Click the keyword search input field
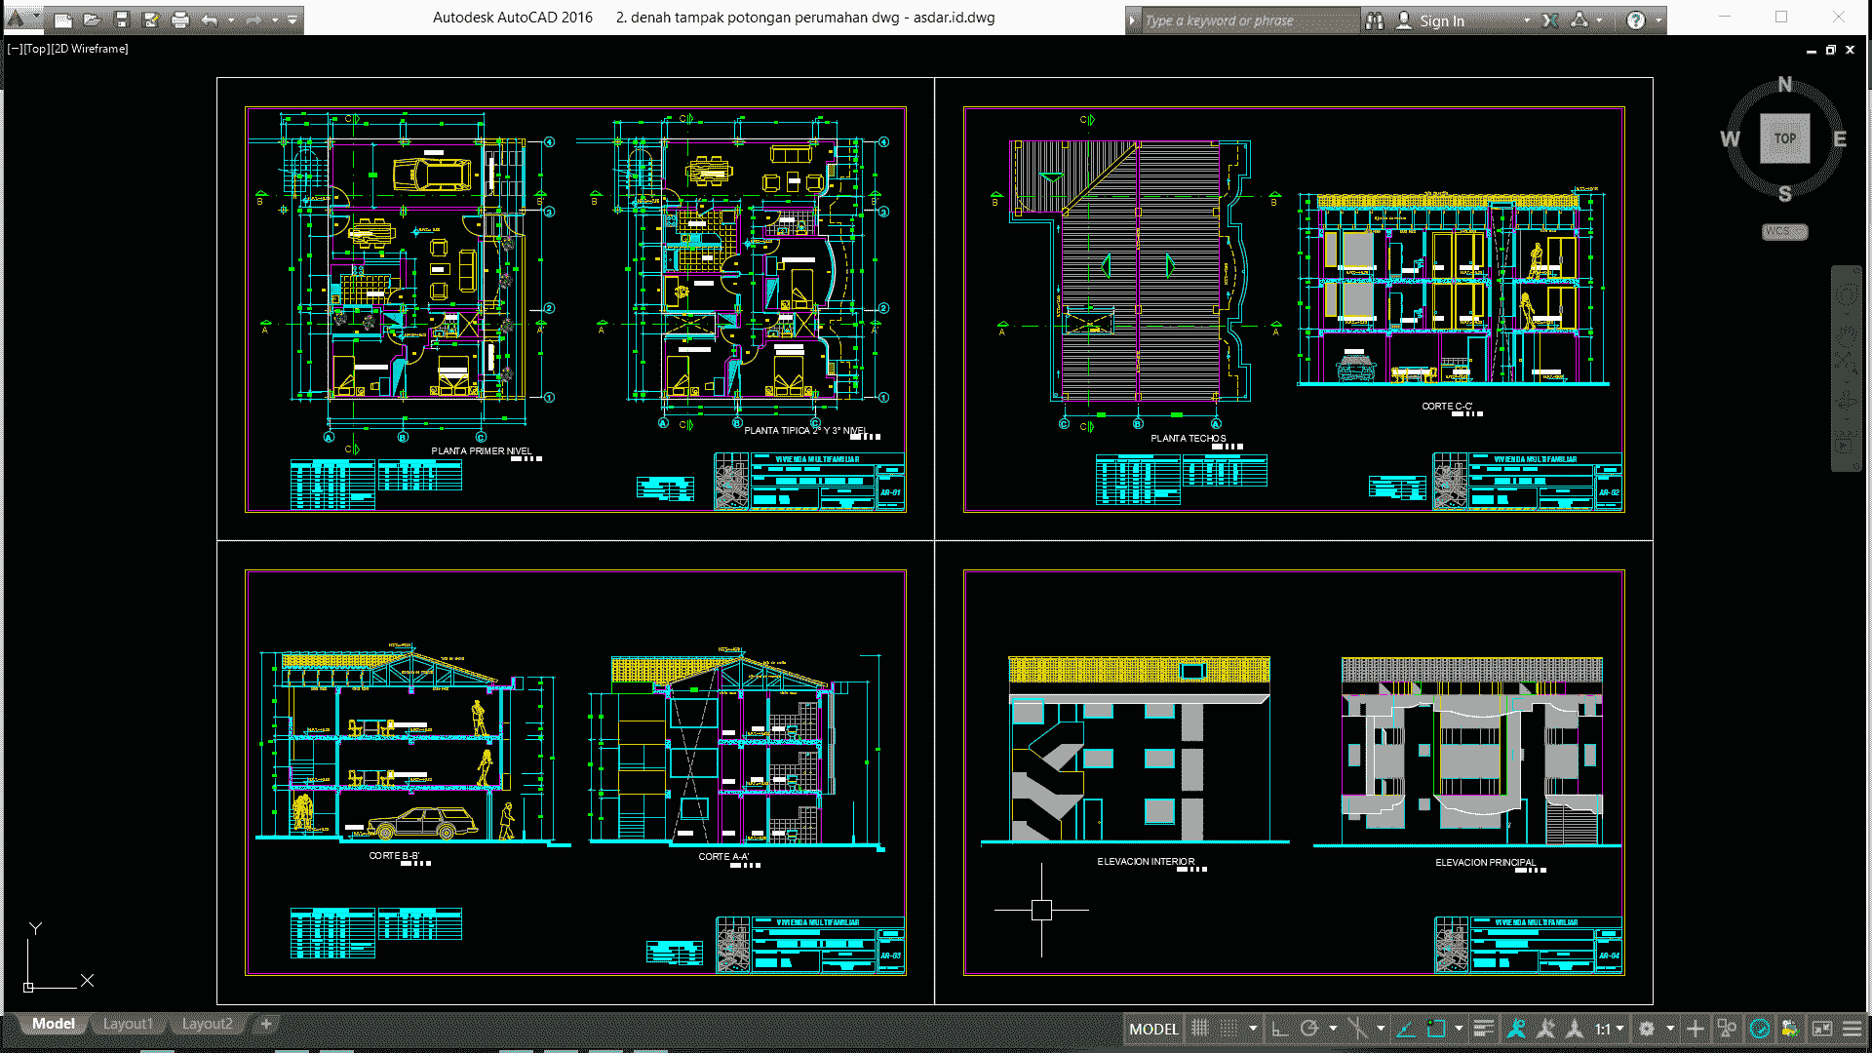Image resolution: width=1872 pixels, height=1053 pixels. tap(1250, 20)
